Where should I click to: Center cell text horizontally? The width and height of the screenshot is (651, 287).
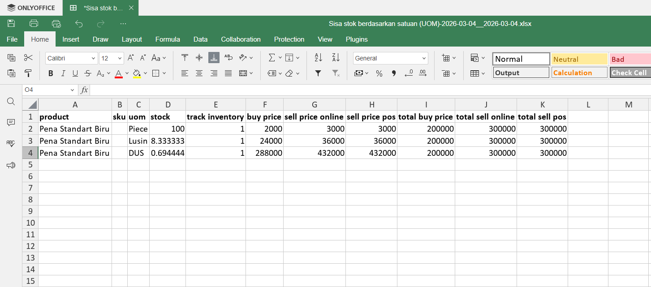pyautogui.click(x=199, y=73)
